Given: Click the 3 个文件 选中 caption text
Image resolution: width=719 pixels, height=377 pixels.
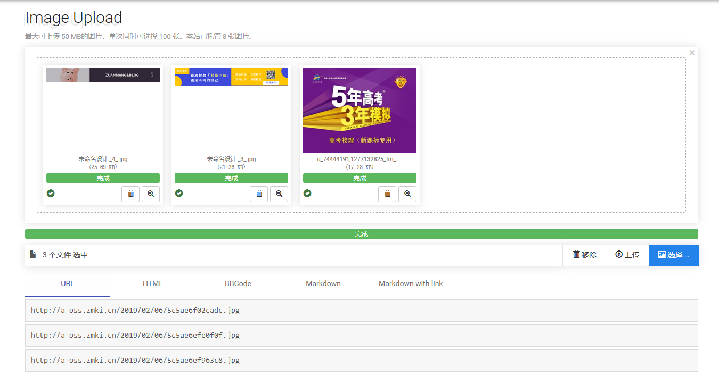Looking at the screenshot, I should click(x=65, y=255).
